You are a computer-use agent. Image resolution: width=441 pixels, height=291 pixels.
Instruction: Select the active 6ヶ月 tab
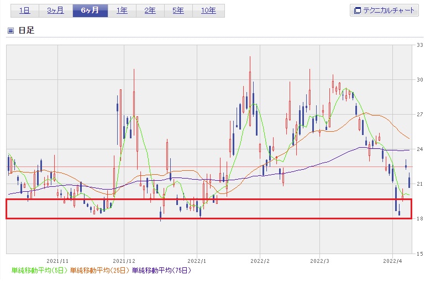(89, 10)
